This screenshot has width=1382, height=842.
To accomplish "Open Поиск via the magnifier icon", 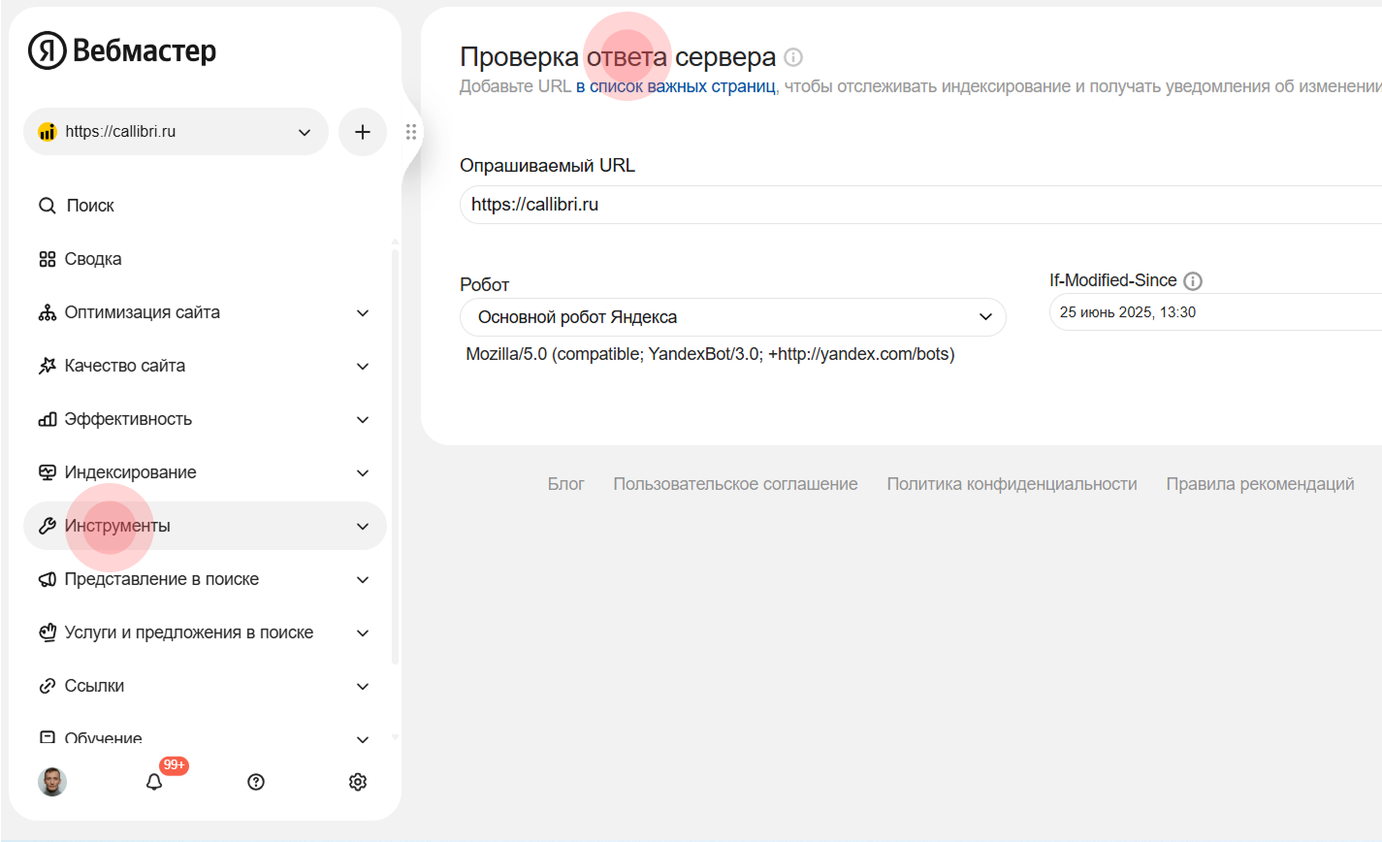I will coord(47,205).
